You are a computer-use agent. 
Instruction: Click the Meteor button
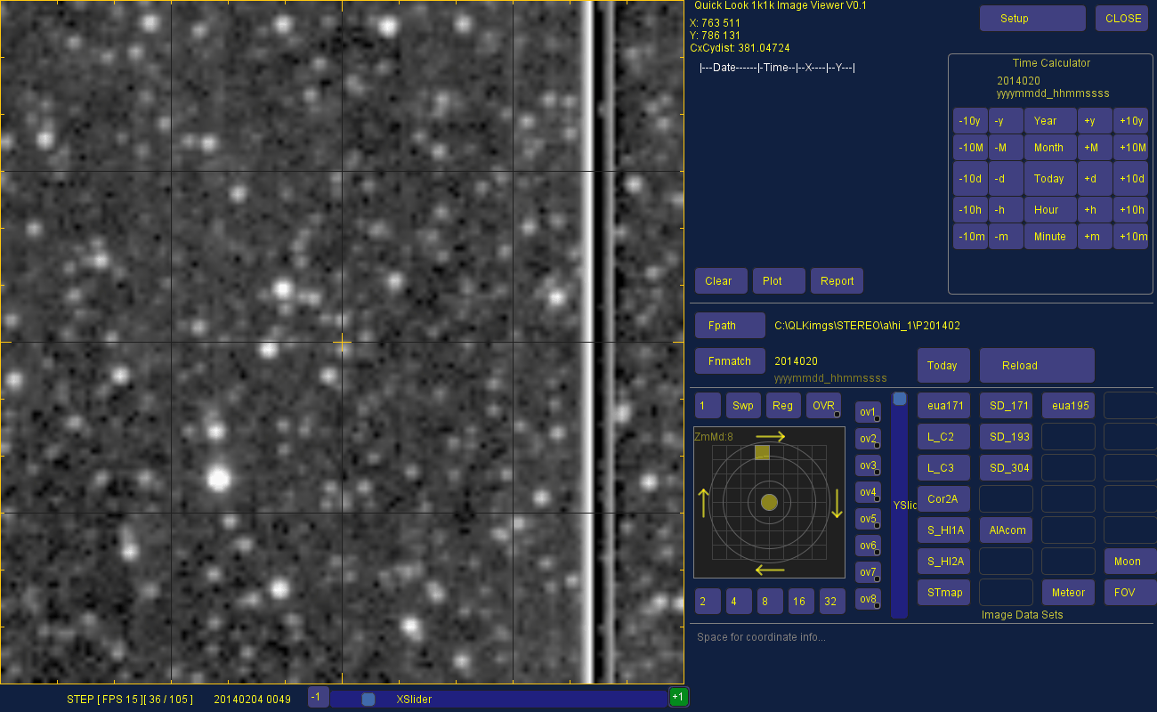coord(1068,593)
